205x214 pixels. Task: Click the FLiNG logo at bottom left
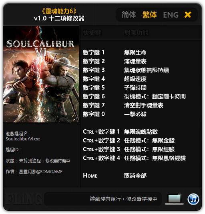[24, 199]
